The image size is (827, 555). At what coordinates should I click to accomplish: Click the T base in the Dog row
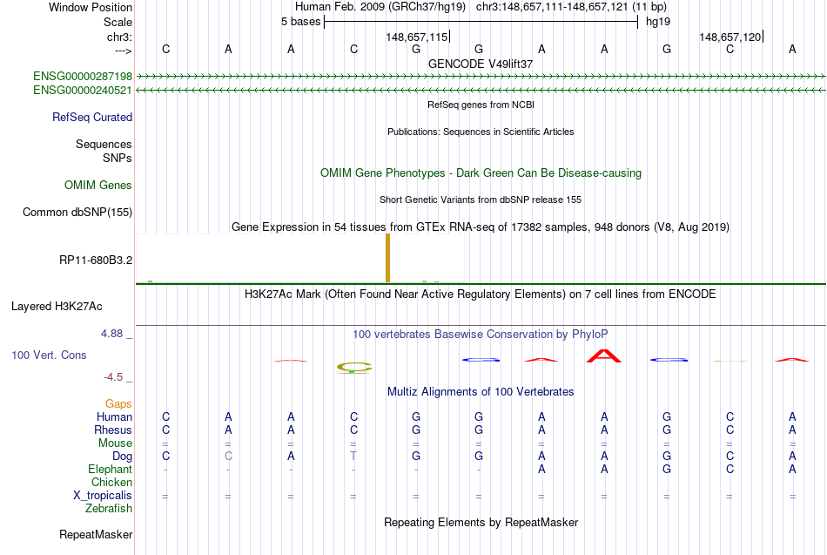(353, 457)
